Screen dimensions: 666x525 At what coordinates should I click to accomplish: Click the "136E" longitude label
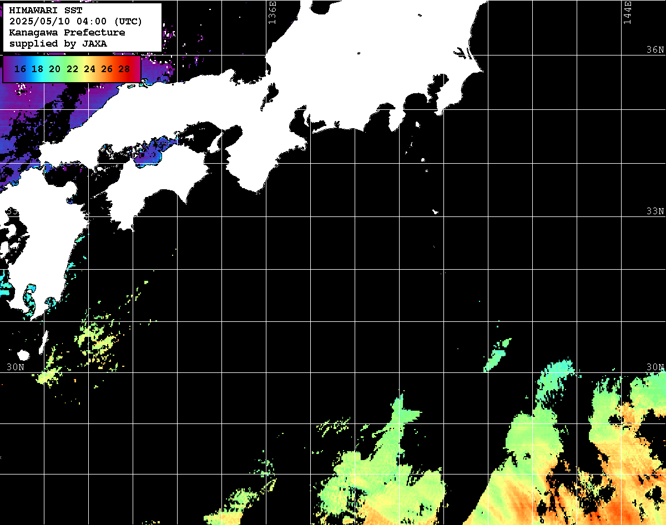tap(272, 12)
